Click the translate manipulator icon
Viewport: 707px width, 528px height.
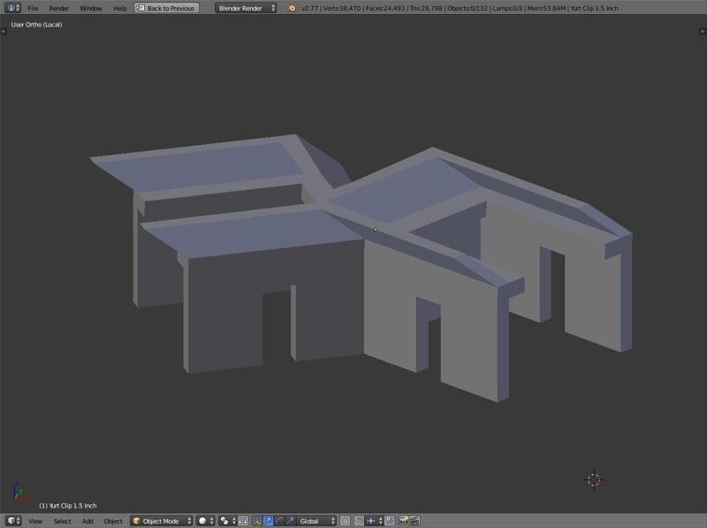(x=269, y=520)
